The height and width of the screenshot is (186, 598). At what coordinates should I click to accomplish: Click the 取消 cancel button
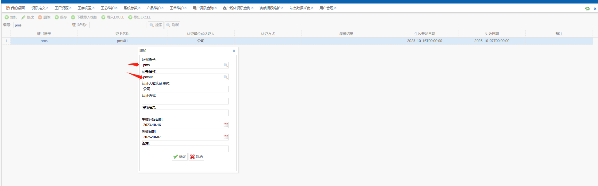point(196,157)
